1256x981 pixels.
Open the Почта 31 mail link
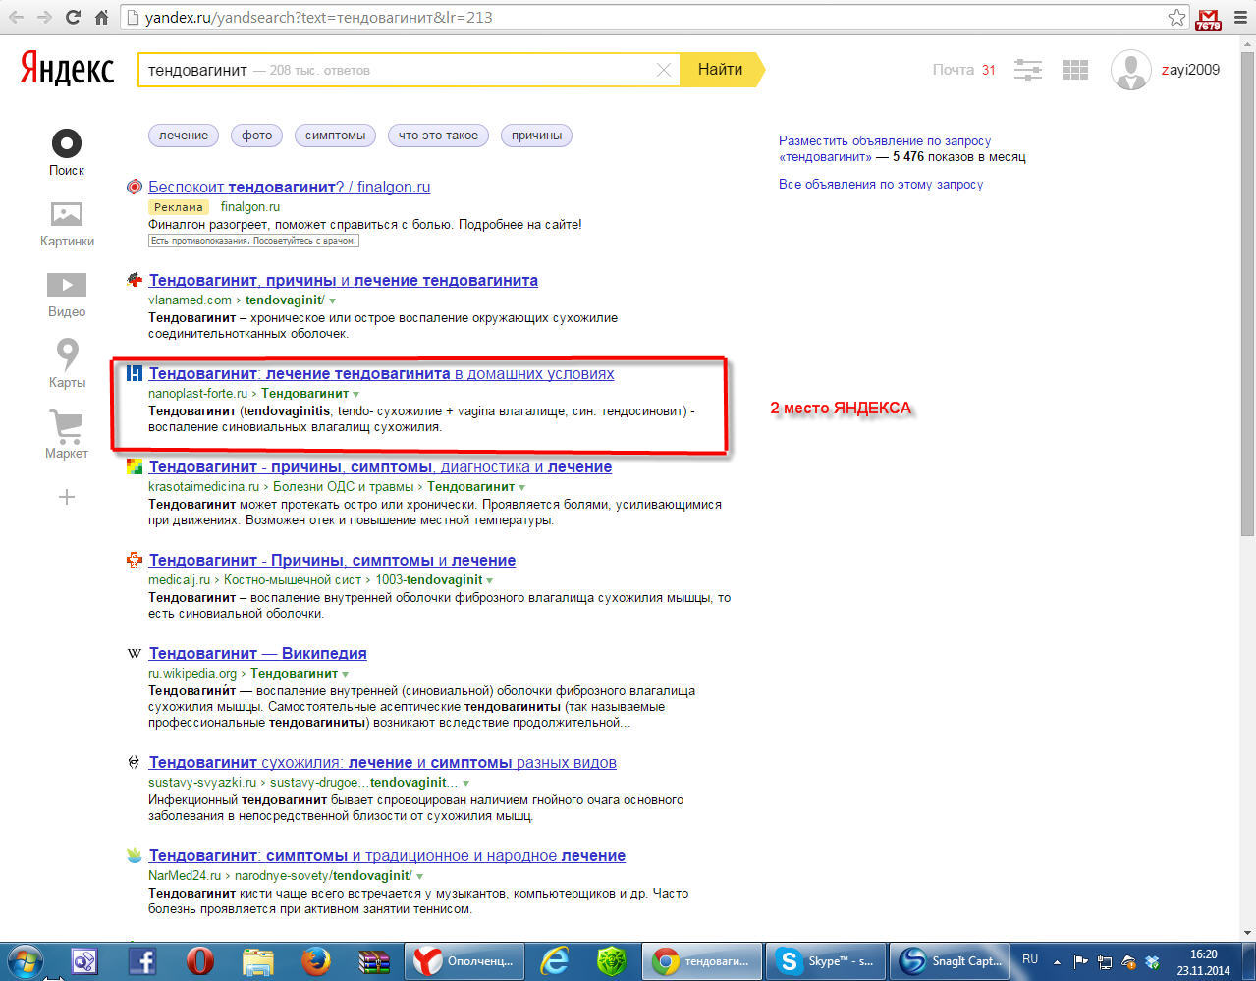point(963,70)
